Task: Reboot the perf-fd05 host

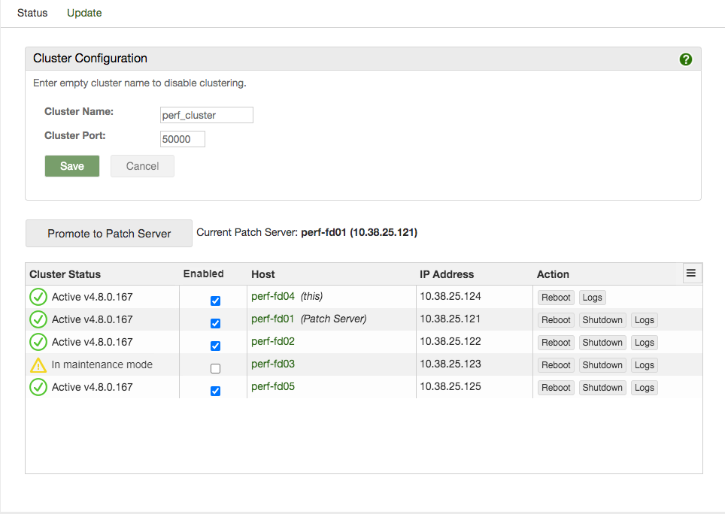Action: pos(556,388)
